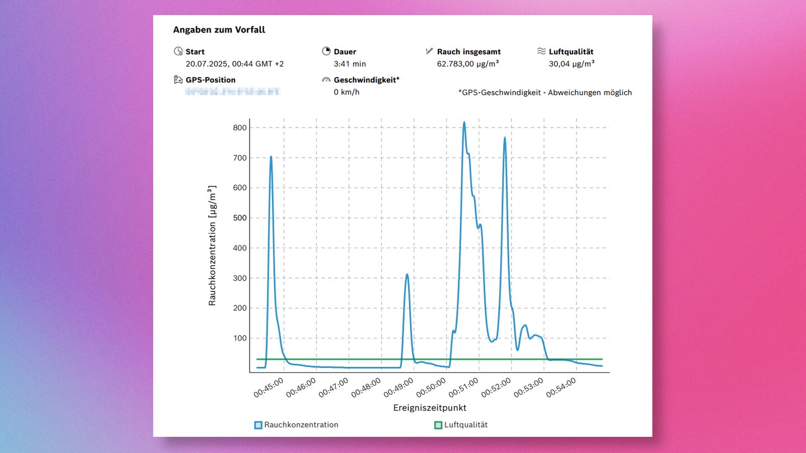Click the Ereigniszeitpunkt x-axis title
Image resolution: width=806 pixels, height=453 pixels.
[429, 408]
